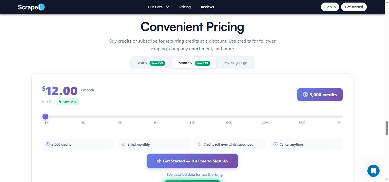Expand the Our Data dropdown
The width and height of the screenshot is (389, 182).
pos(155,7)
